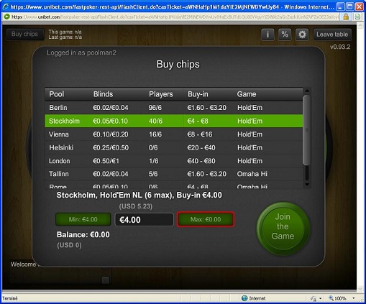Select the partially visible Rome pool row

pos(174,185)
